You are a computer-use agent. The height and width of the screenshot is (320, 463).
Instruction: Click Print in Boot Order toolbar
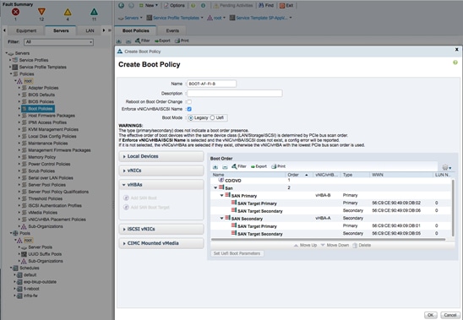coord(279,166)
